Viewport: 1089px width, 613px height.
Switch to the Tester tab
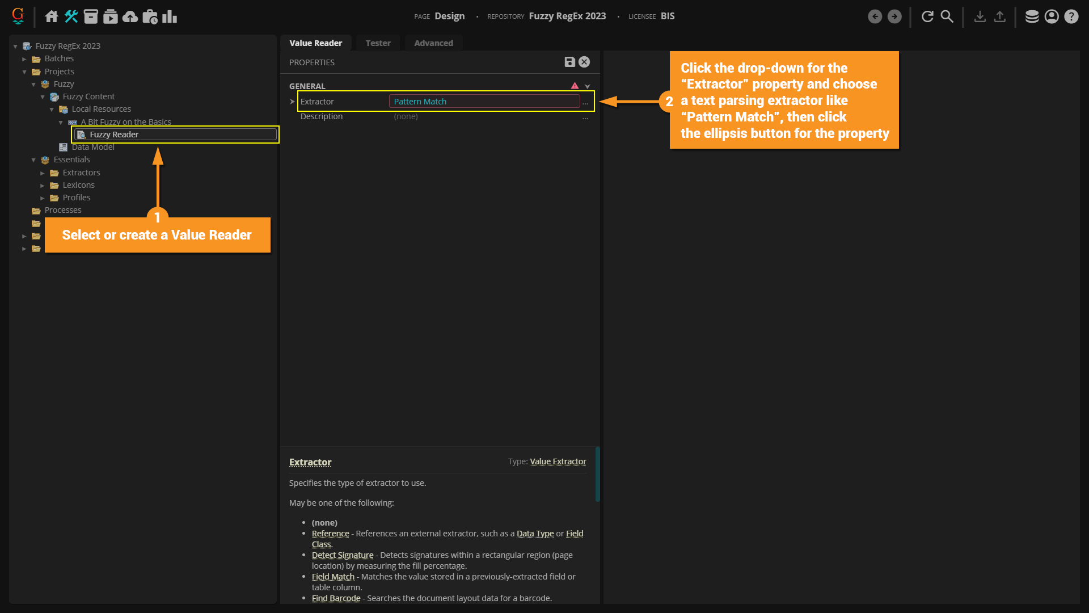(378, 43)
